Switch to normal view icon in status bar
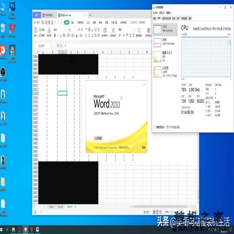Viewport: 234px width, 234px height. 154,212
